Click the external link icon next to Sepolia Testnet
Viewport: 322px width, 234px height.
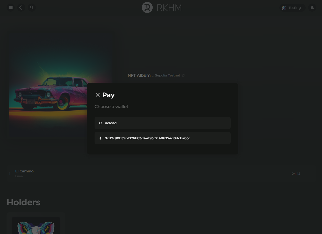coord(183,75)
